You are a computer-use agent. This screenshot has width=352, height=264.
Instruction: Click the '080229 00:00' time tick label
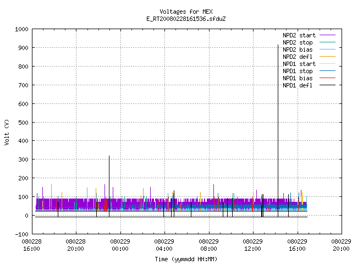point(120,245)
